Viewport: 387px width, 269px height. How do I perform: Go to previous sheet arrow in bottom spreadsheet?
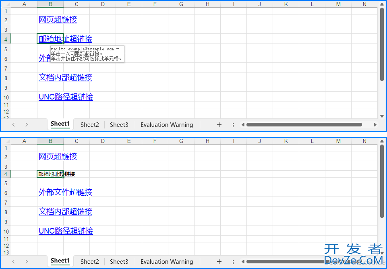14,262
